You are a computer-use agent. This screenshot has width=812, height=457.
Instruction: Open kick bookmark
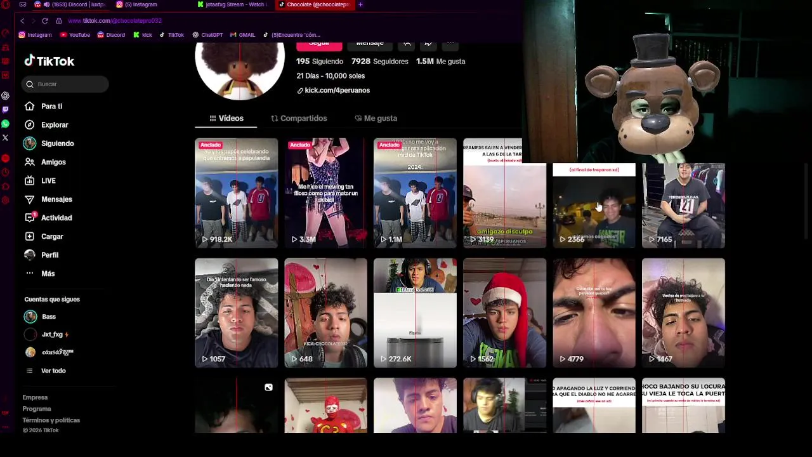click(x=143, y=35)
